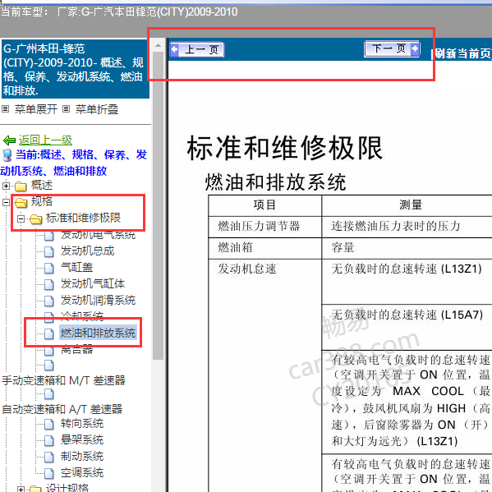The image size is (492, 492).
Task: Click the tree panel vertical scrollbar thumb
Action: [159, 205]
